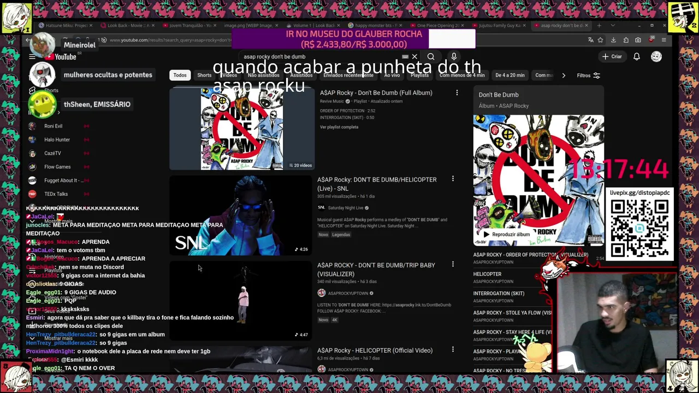Open a new browser tab with the plus button
Viewport: 699px width, 393px height.
click(599, 26)
